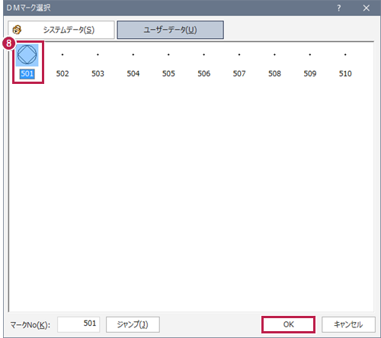The height and width of the screenshot is (338, 381).
Task: Click the キャンセル button
Action: pos(348,324)
